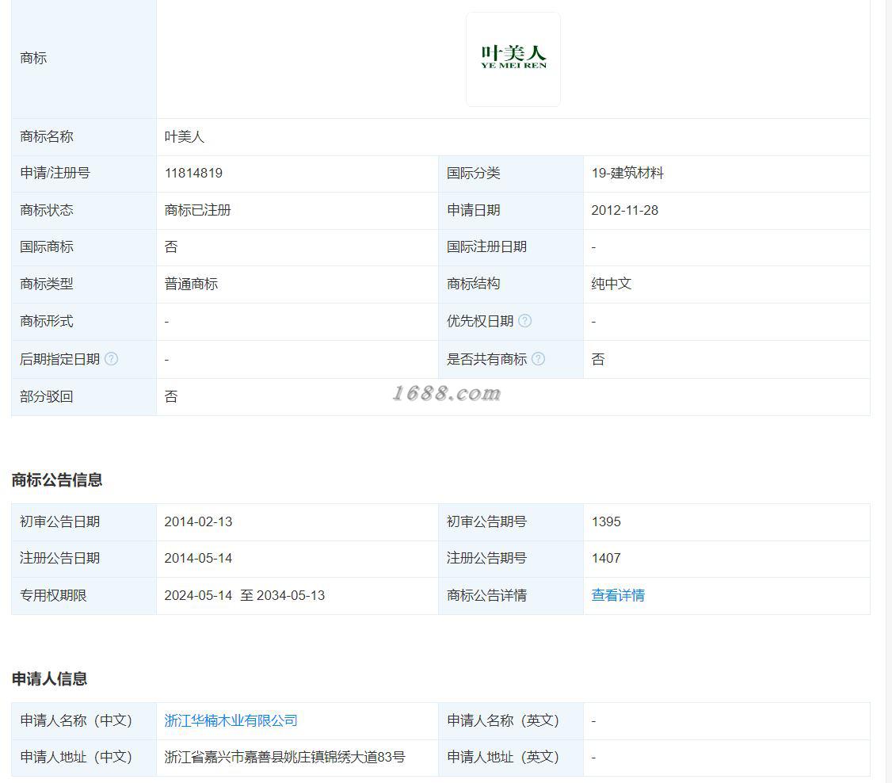The height and width of the screenshot is (783, 892).
Task: Click the 国际注册日期 label
Action: [x=487, y=247]
